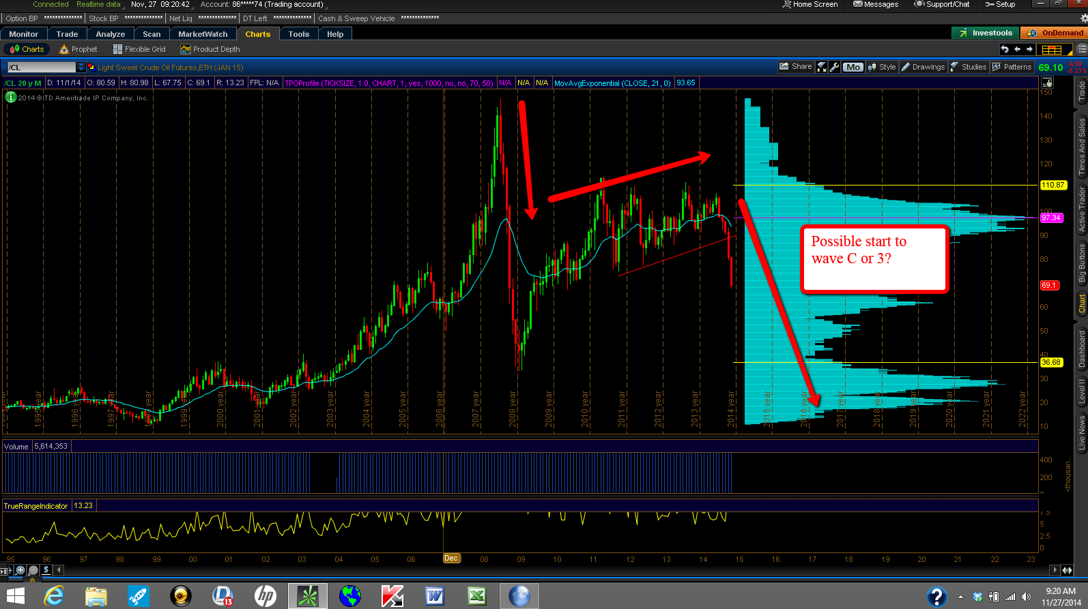1088x609 pixels.
Task: Click the quick study flask icon
Action: point(822,67)
